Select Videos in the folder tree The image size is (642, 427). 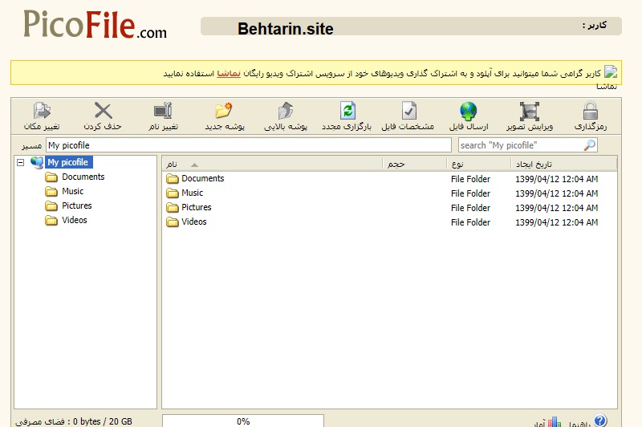[x=74, y=220]
